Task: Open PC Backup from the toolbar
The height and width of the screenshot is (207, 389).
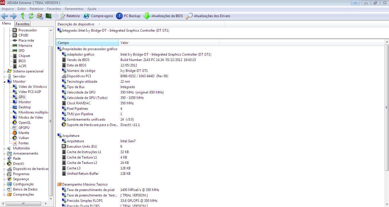Action: click(x=128, y=16)
